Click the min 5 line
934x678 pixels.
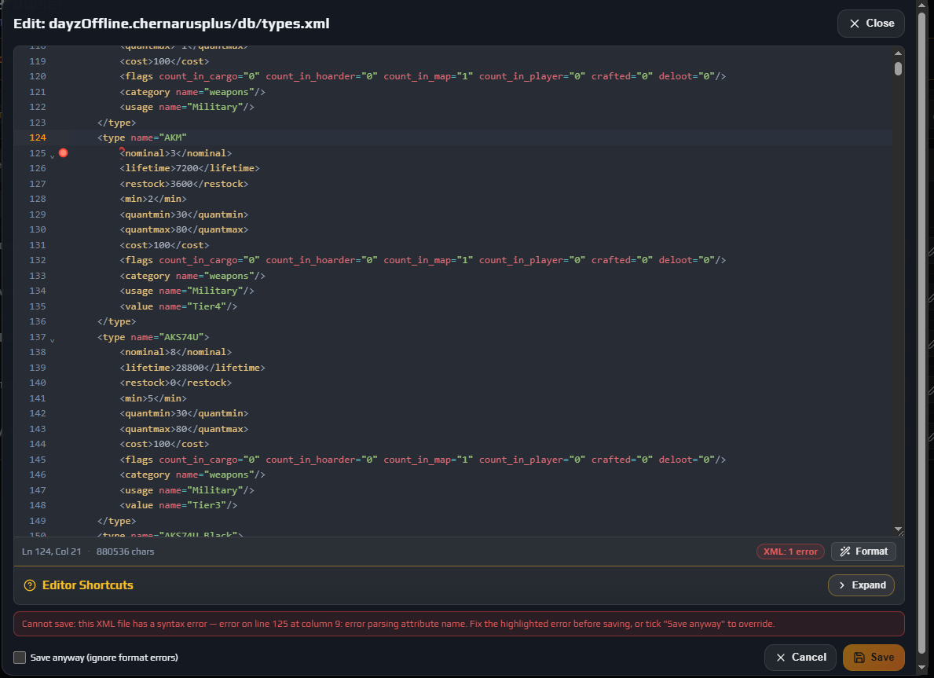coord(153,398)
